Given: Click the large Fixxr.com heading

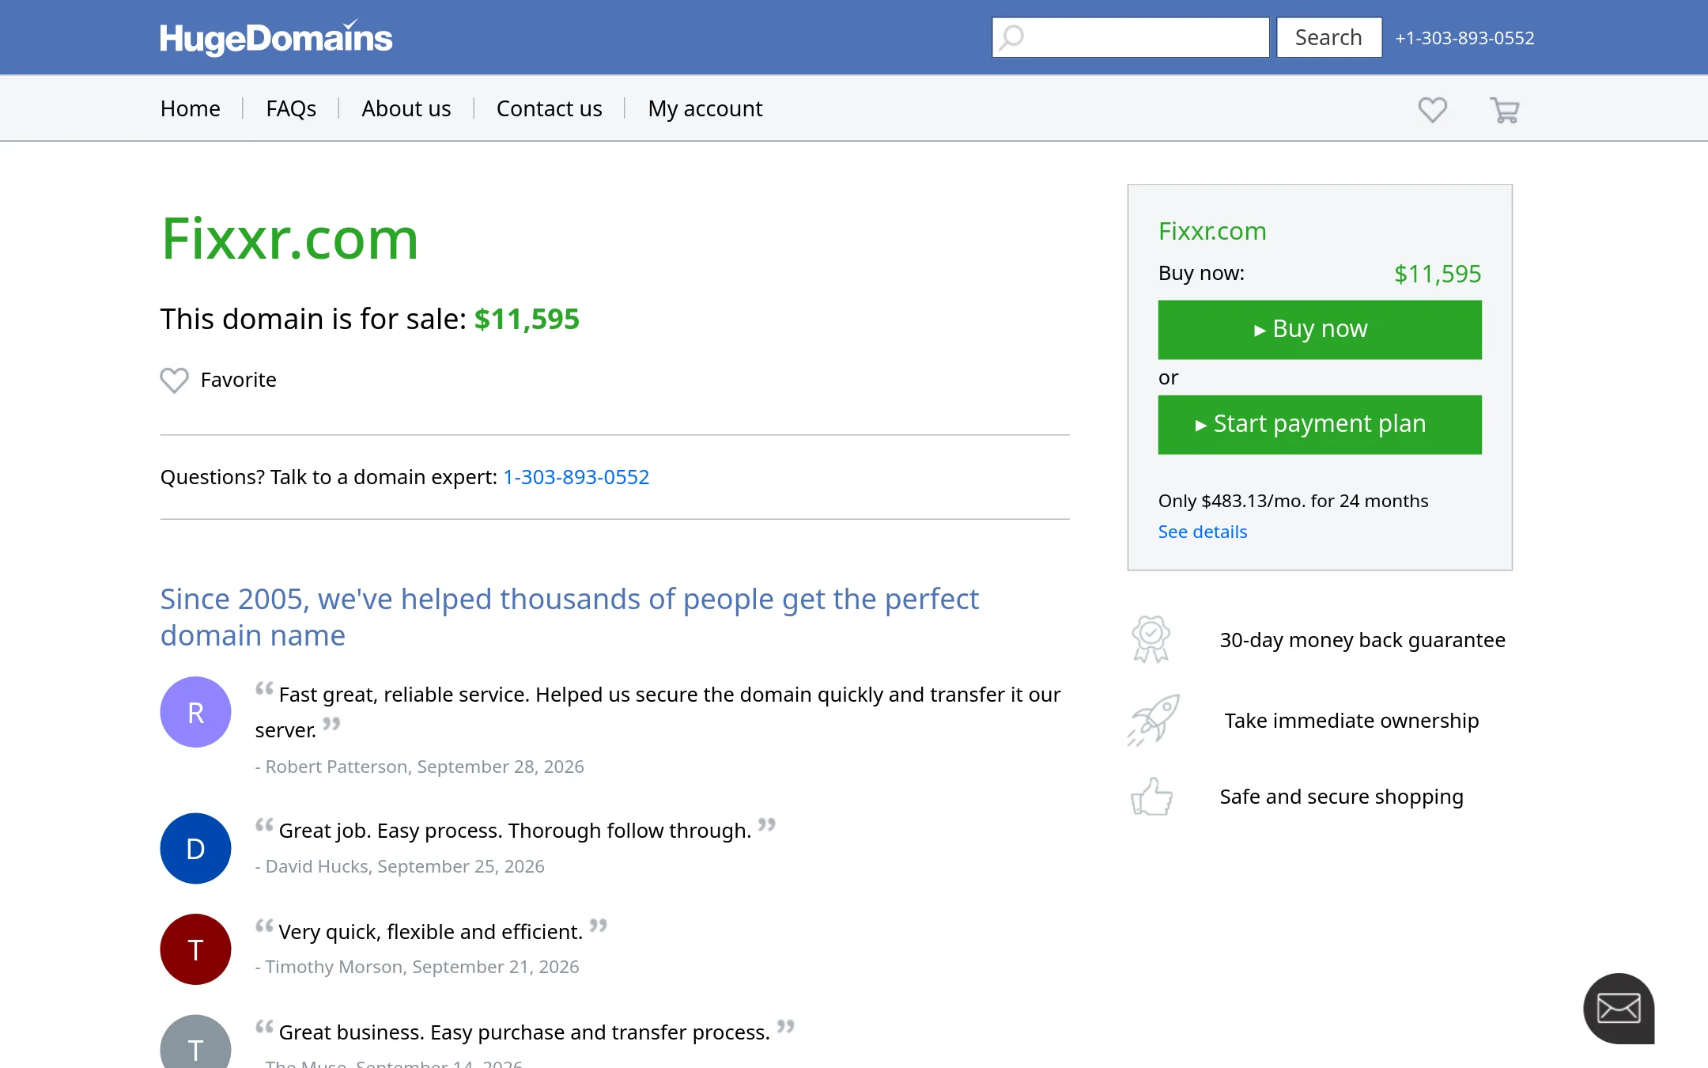Looking at the screenshot, I should coord(289,239).
